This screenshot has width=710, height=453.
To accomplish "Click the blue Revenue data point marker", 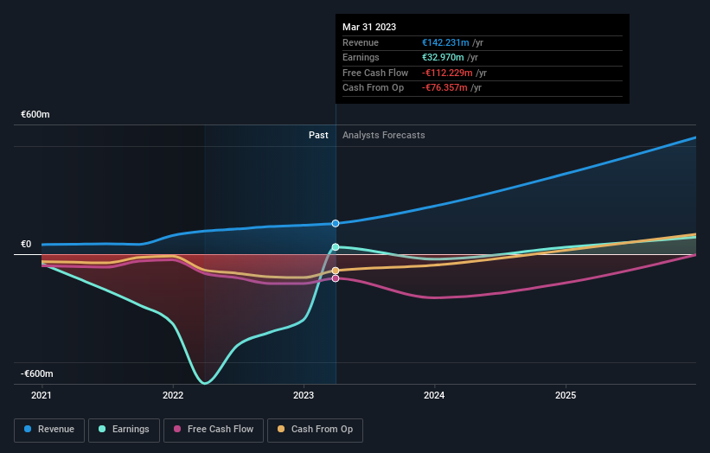I will click(x=336, y=224).
